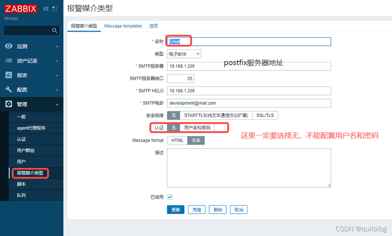
Task: Open 用户群组 menu item
Action: pyautogui.click(x=36, y=151)
